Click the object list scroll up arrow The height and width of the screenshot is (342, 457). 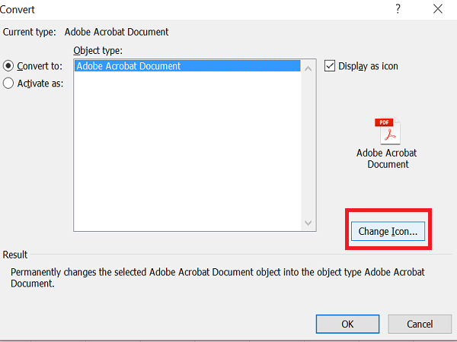point(308,68)
